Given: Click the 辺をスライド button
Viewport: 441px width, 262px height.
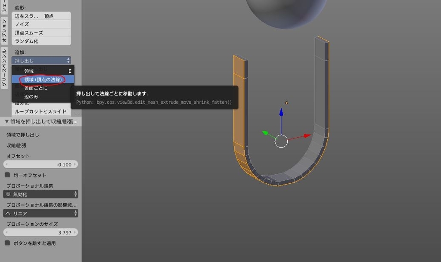Looking at the screenshot, I should click(x=26, y=16).
